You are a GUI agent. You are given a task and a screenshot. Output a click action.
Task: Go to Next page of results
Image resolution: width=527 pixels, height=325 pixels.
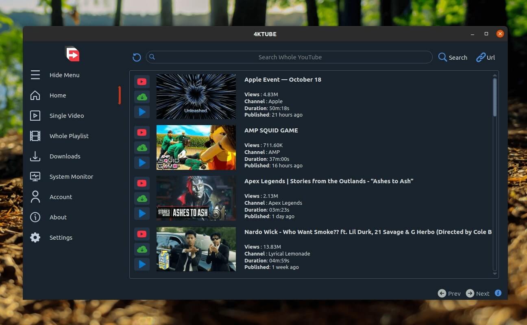click(x=478, y=293)
